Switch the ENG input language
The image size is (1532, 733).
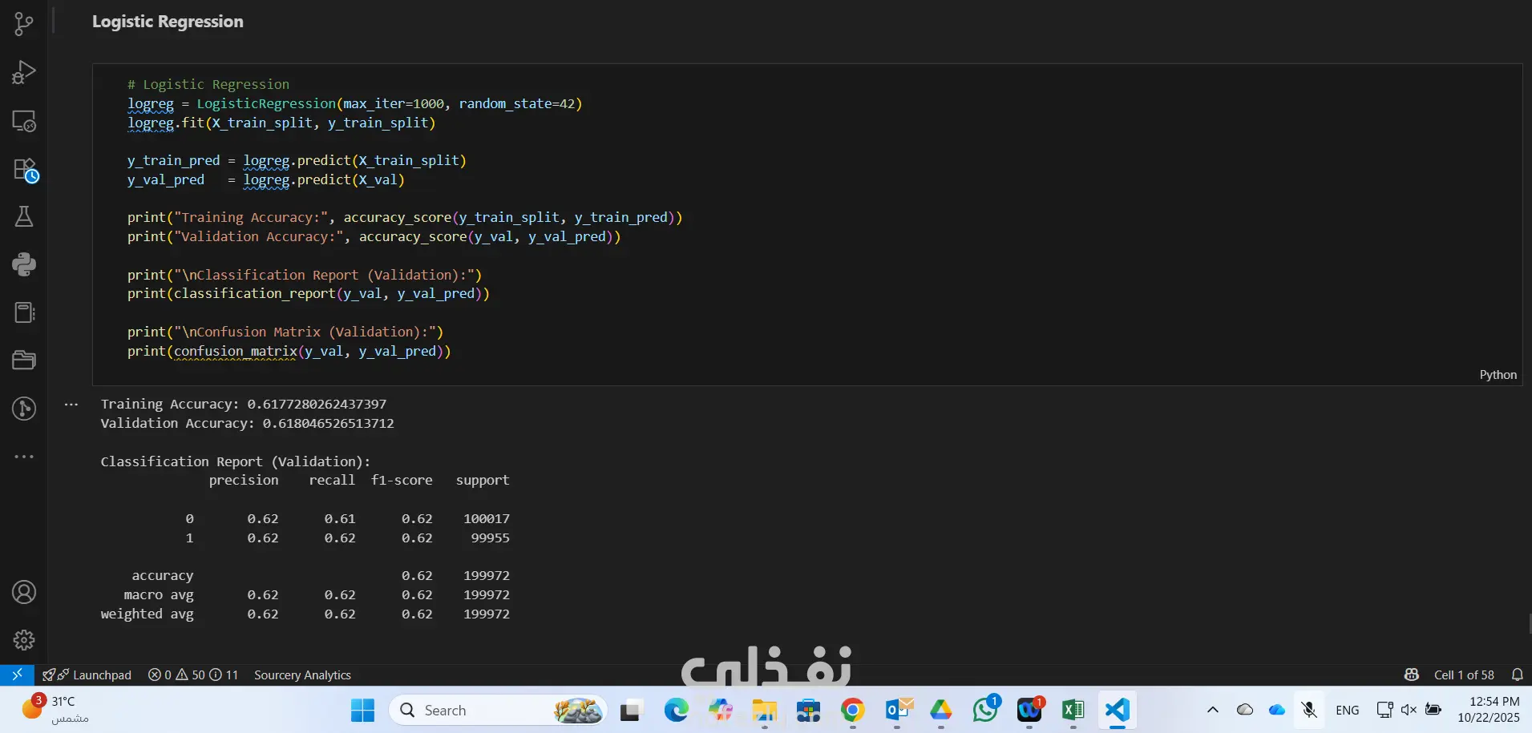click(1348, 710)
